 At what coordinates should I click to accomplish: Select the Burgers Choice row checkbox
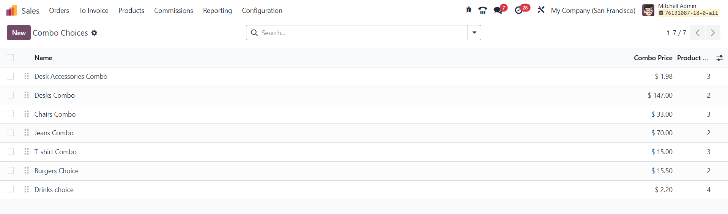[10, 170]
